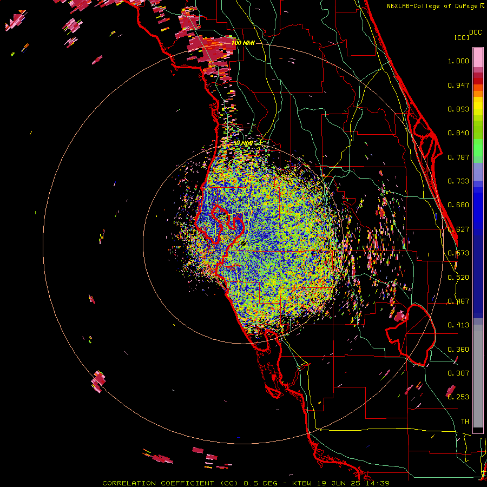The width and height of the screenshot is (487, 487).
Task: Click the [CC] units label
Action: pos(462,37)
